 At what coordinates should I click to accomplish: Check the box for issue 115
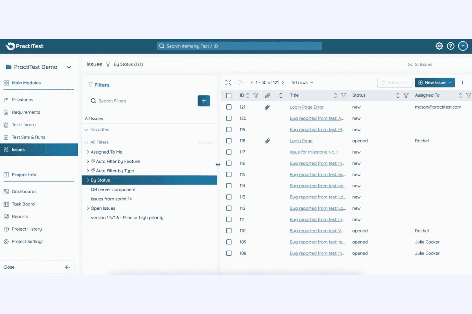point(229,174)
